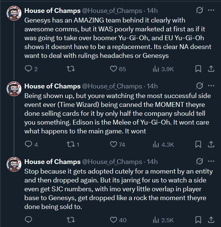Bookmark the first tweet about Genesys
This screenshot has height=227, width=221.
coord(198,69)
